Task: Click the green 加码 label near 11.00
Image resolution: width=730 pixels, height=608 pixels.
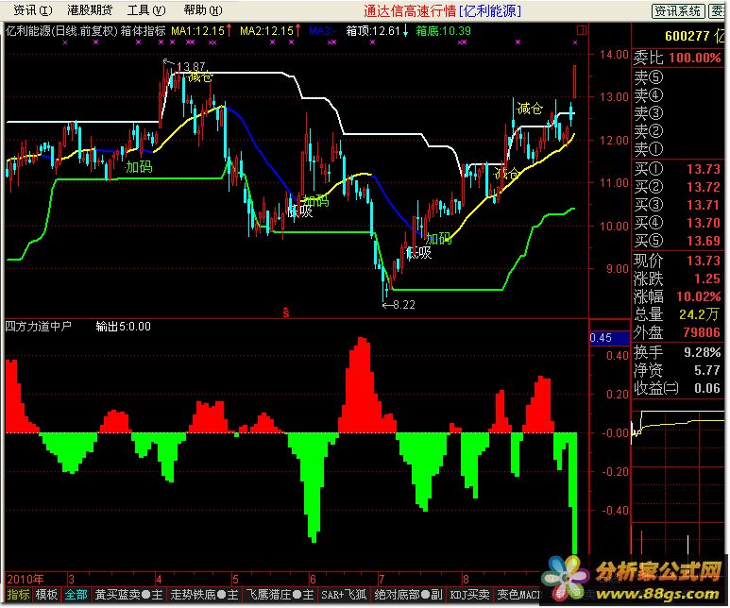Action: (x=139, y=167)
